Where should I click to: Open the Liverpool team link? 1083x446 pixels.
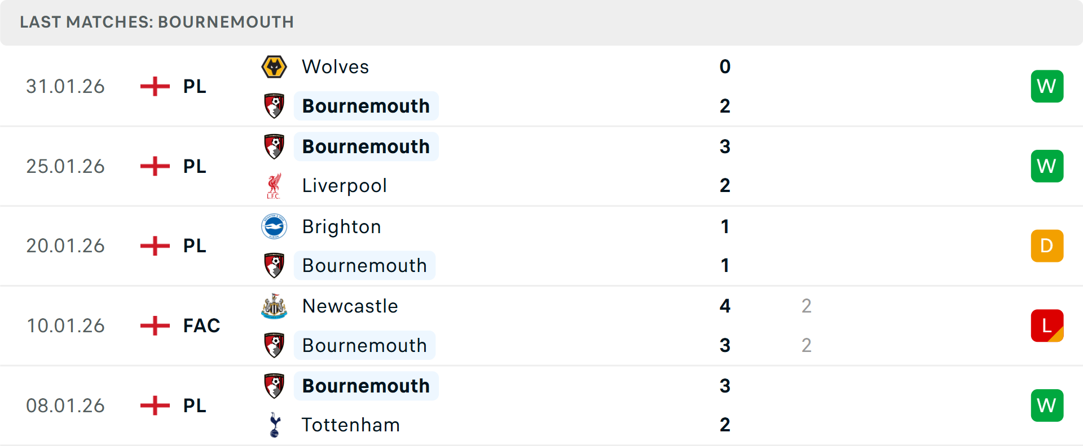(344, 186)
